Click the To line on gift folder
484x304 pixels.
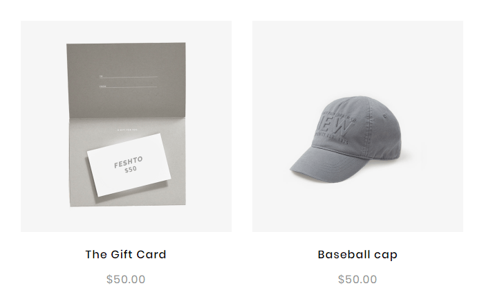(128, 76)
